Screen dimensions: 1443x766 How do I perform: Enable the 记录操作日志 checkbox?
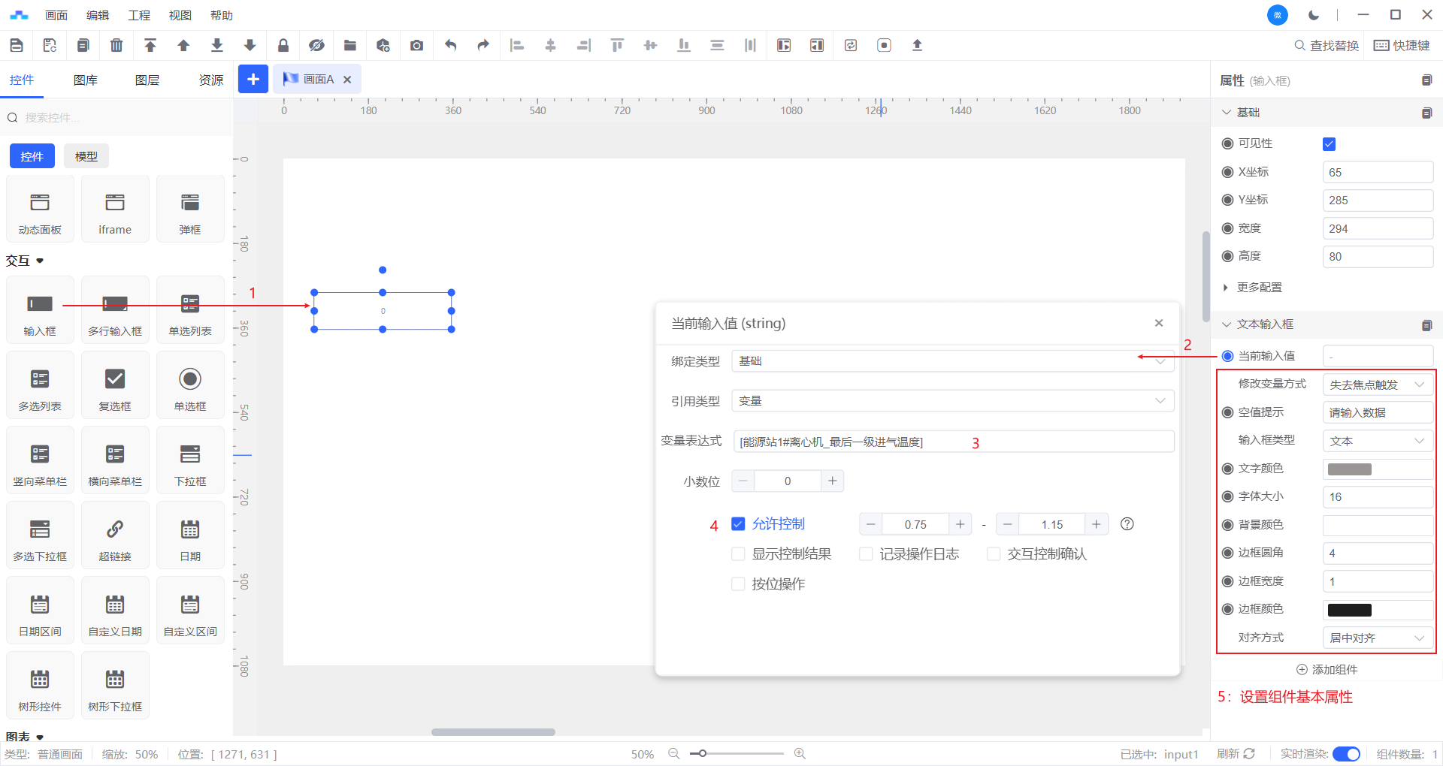point(866,554)
